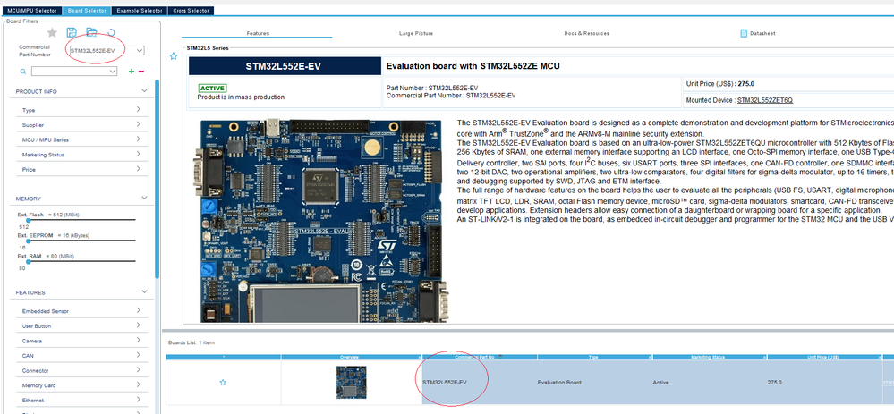Click the load filters folder icon
894x414 pixels.
click(91, 32)
